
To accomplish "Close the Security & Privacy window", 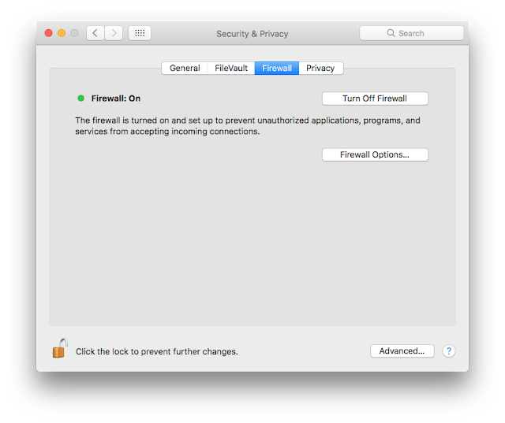I will pyautogui.click(x=48, y=33).
